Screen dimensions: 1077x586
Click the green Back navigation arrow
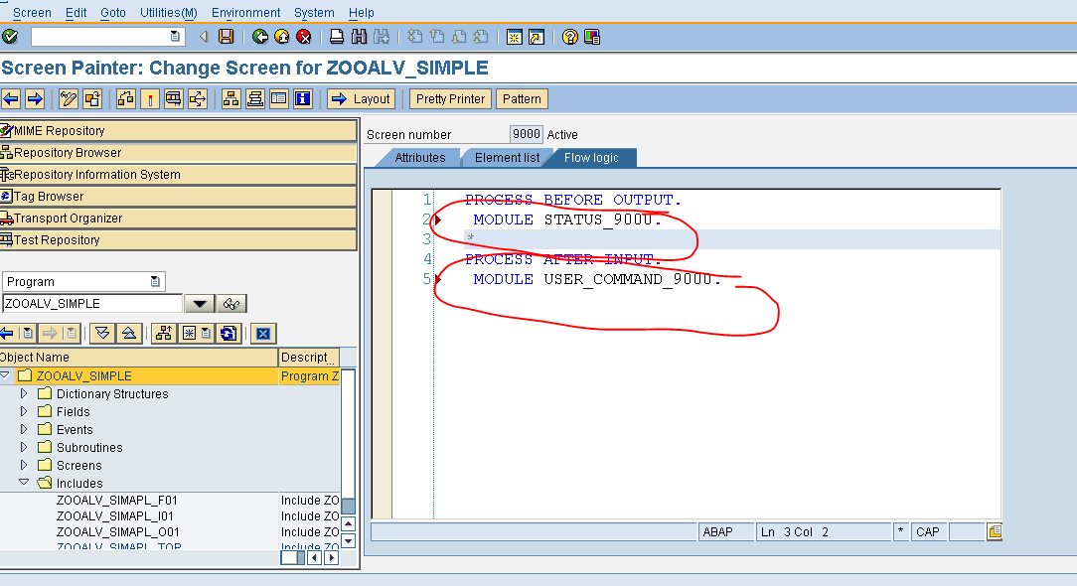point(260,37)
